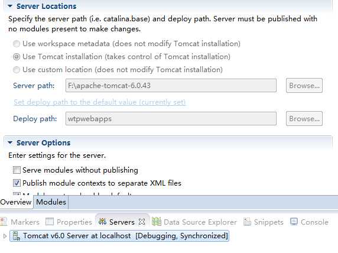338x253 pixels.
Task: Click the Properties tab icon
Action: pos(50,222)
